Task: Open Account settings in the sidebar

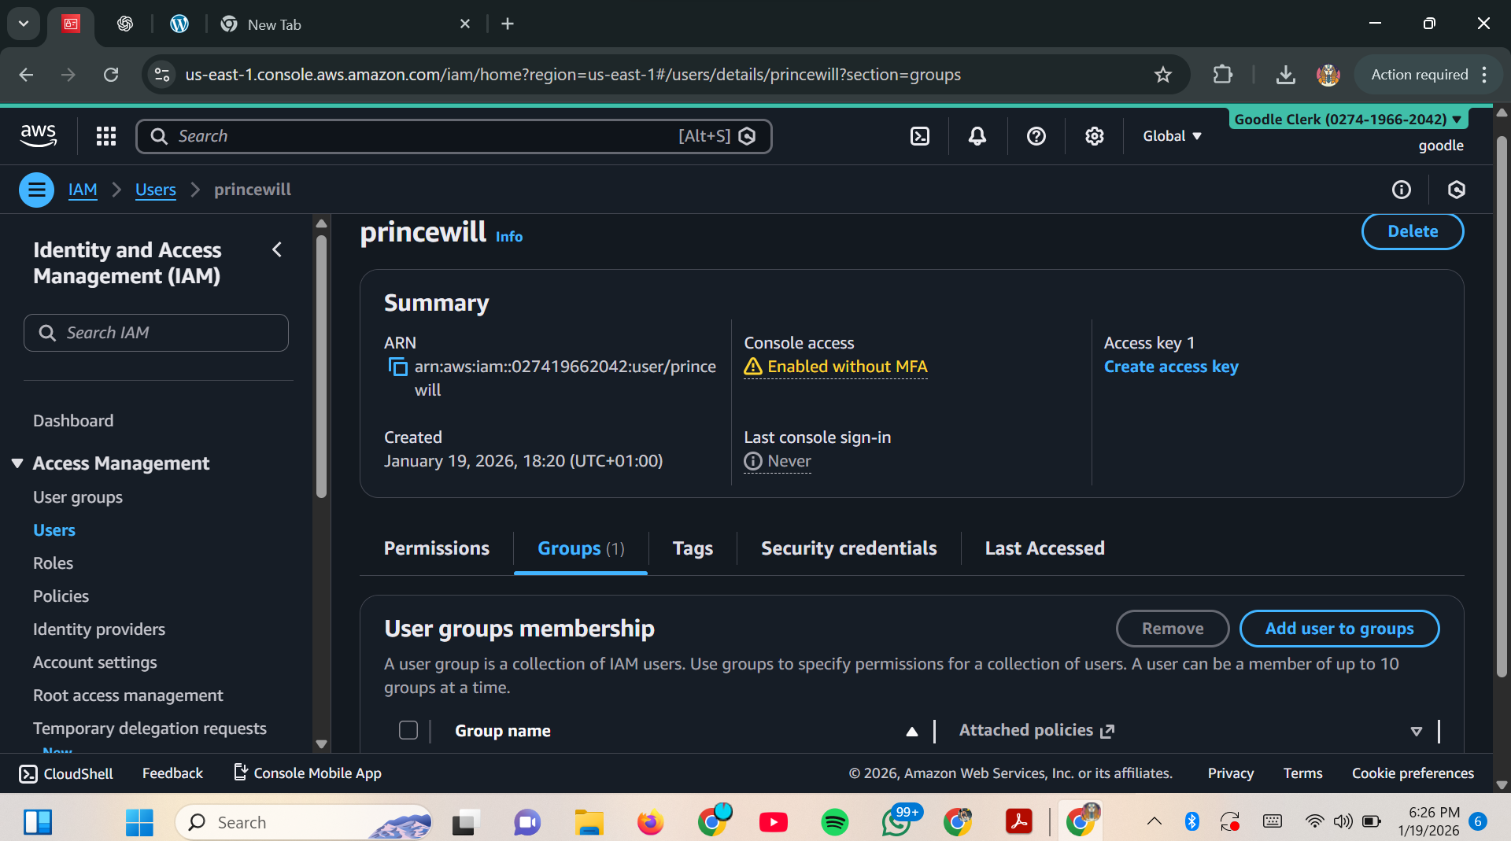Action: click(x=95, y=662)
